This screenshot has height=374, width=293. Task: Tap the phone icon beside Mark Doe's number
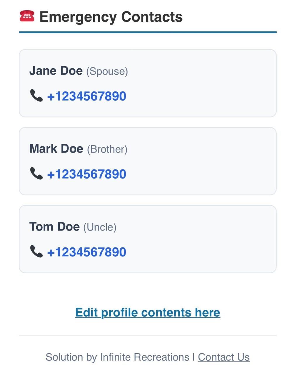click(x=36, y=173)
